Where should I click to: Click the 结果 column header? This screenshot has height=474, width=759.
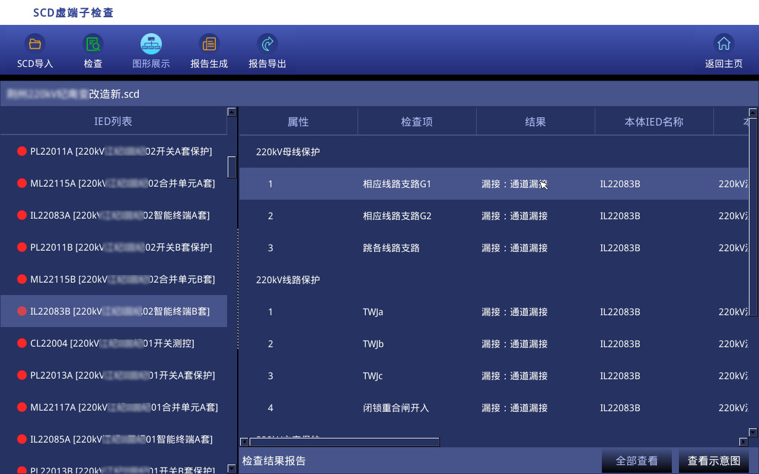(x=535, y=121)
